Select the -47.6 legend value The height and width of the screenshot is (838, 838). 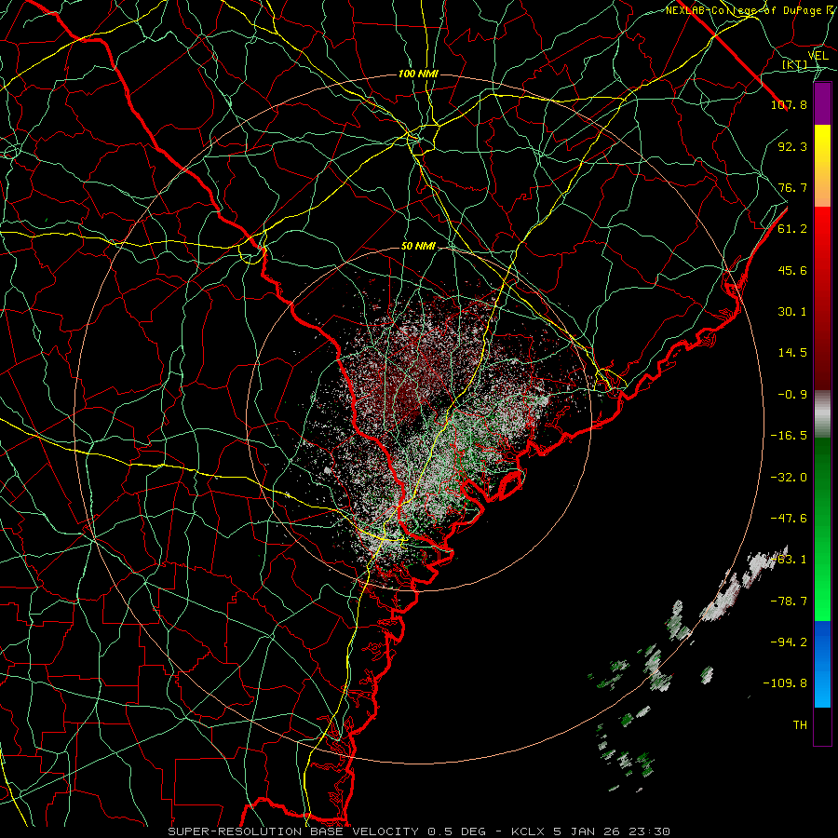789,519
